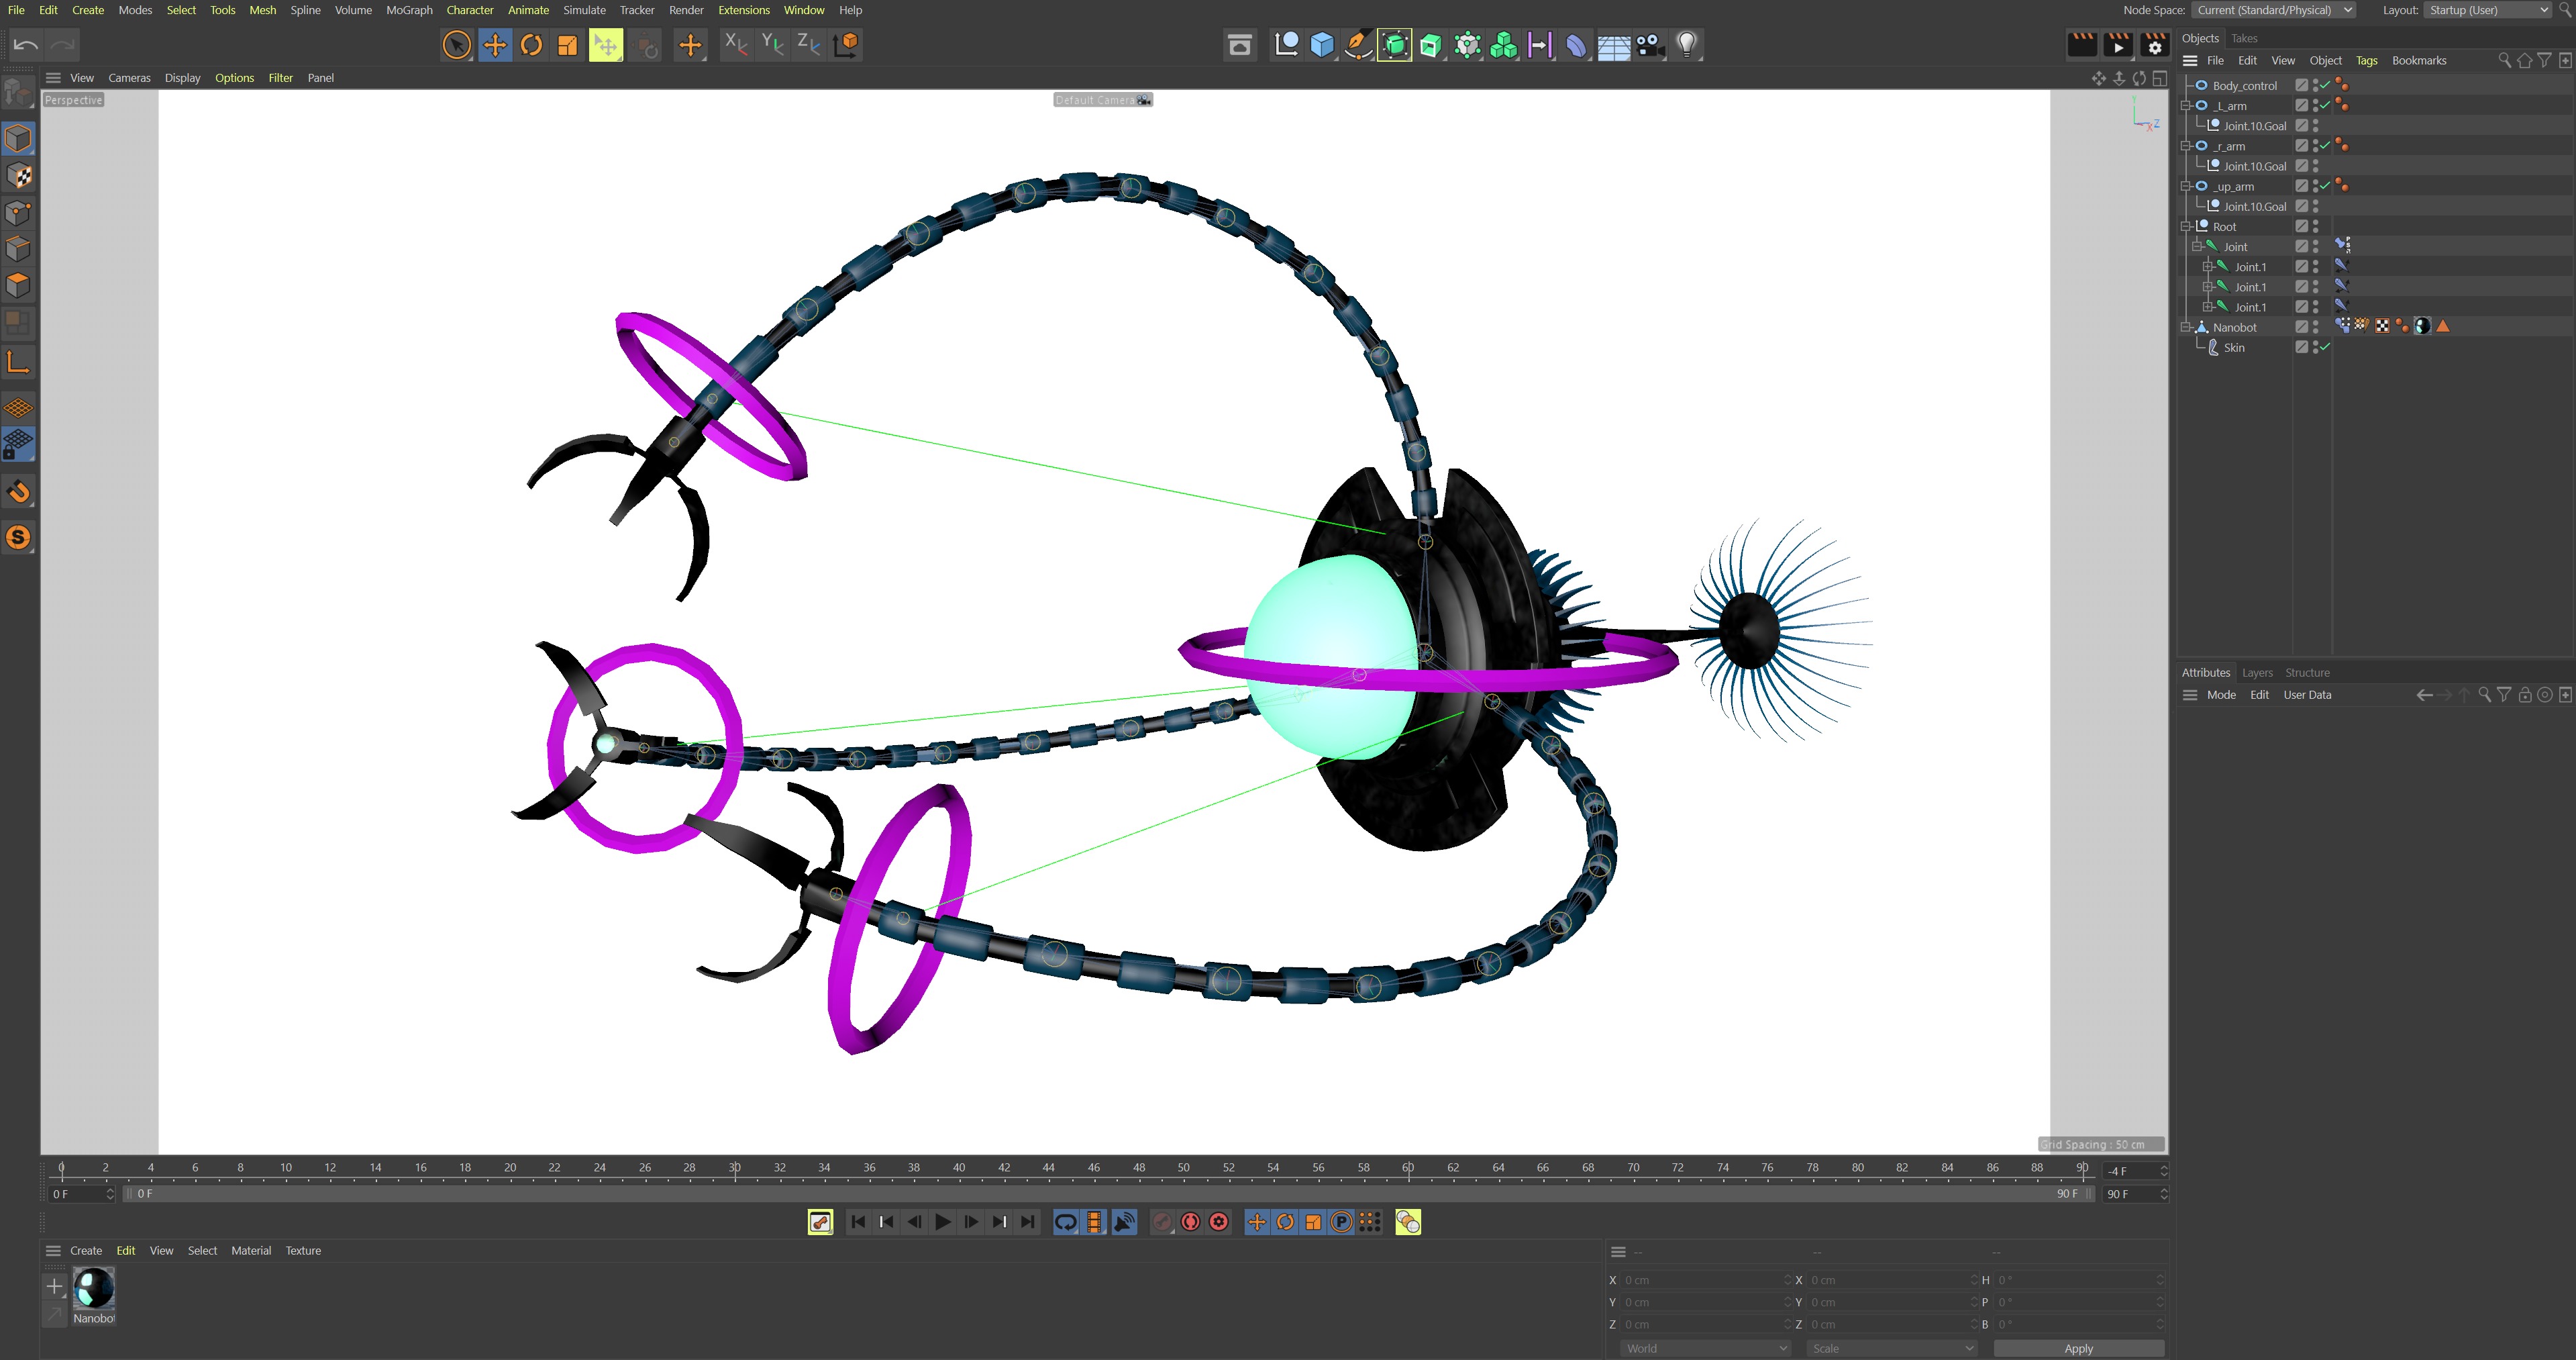Select the Skin object in tree
Screen dimensions: 2576x1360
click(x=2234, y=347)
